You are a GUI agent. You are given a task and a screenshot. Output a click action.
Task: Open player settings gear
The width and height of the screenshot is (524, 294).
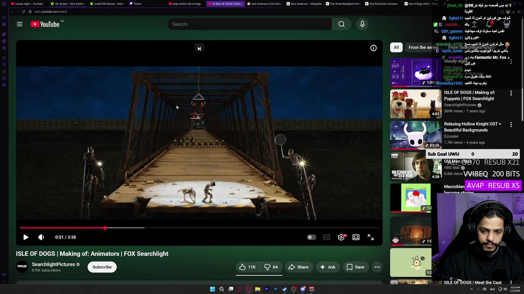[341, 237]
